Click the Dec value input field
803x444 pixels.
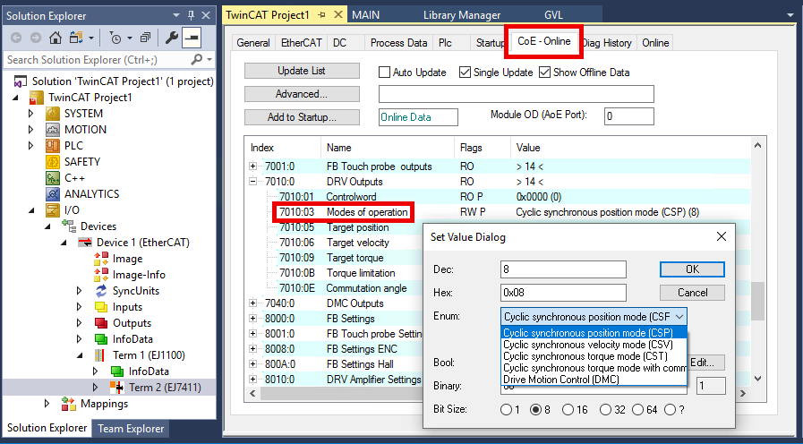click(563, 269)
